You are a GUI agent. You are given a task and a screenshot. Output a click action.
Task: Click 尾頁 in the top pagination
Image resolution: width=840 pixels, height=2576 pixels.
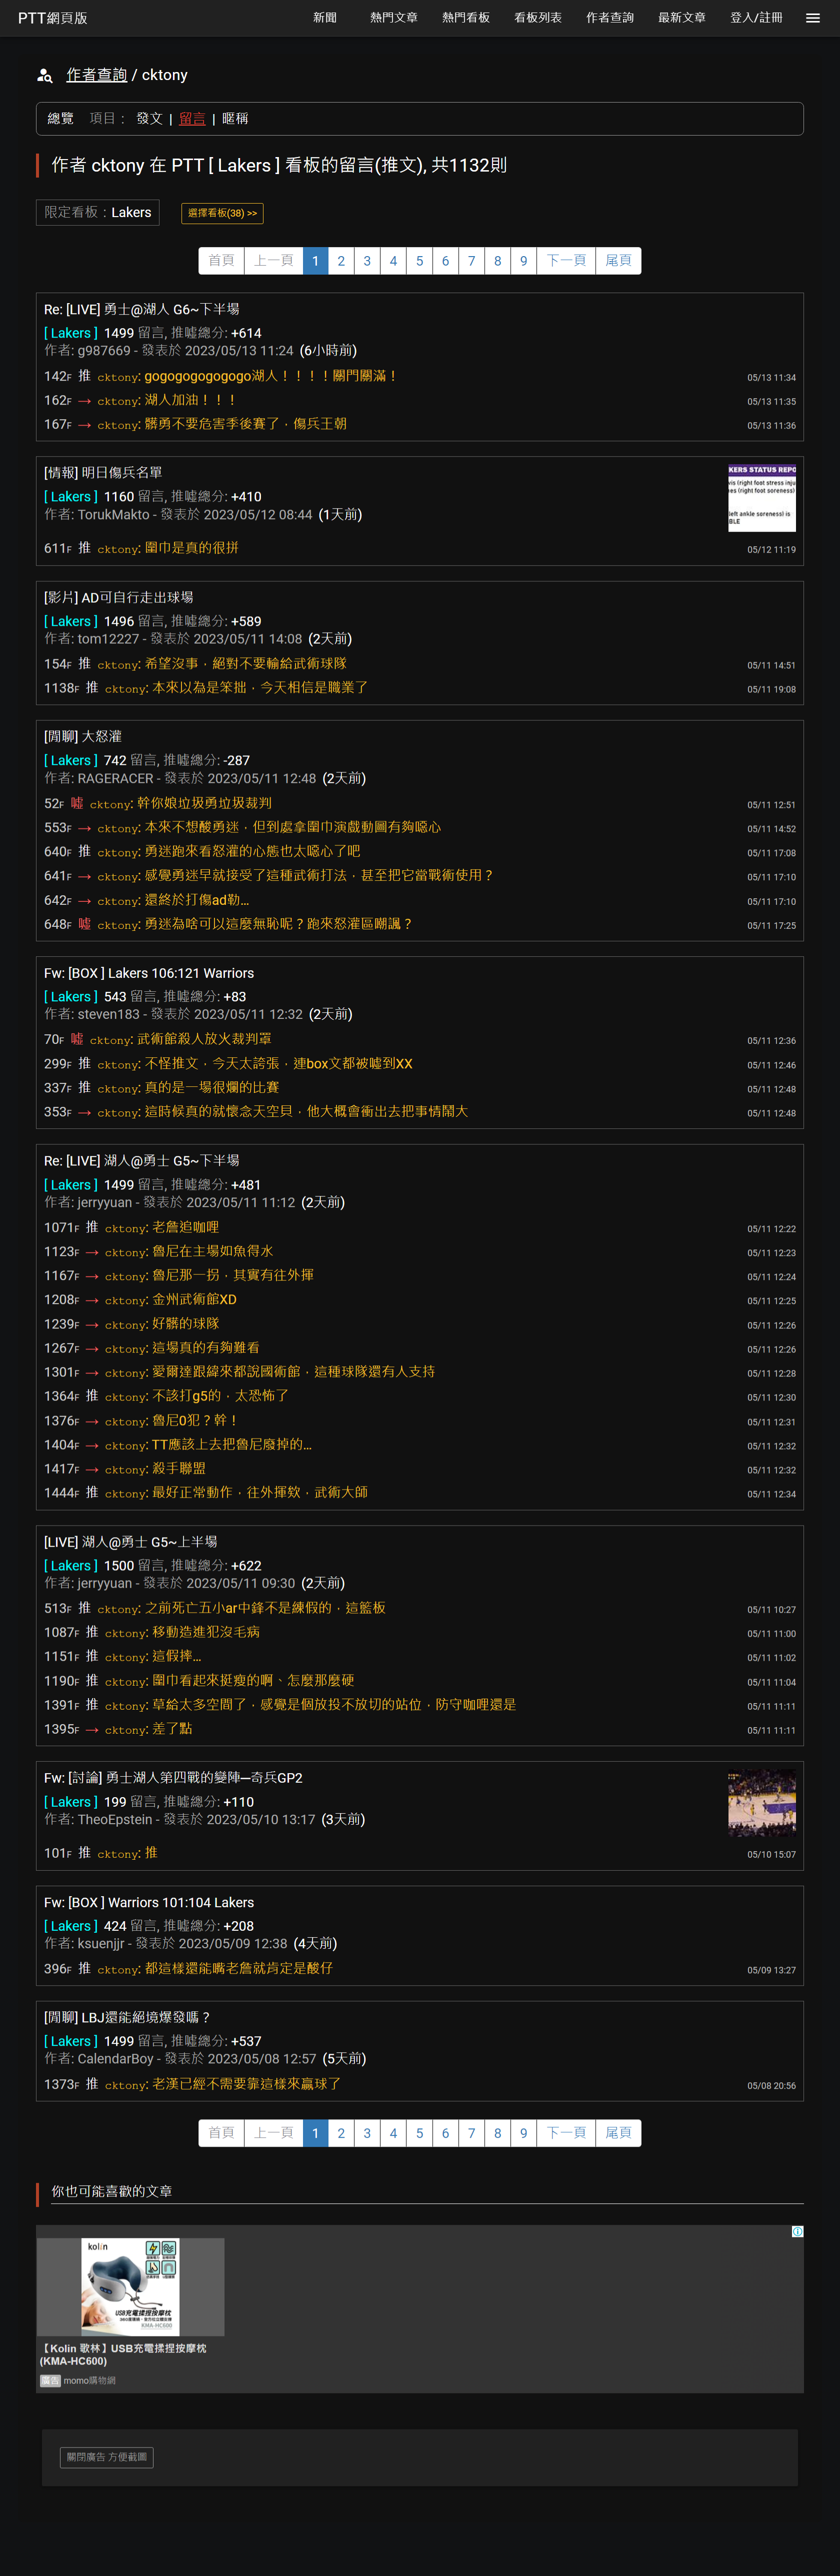[619, 261]
